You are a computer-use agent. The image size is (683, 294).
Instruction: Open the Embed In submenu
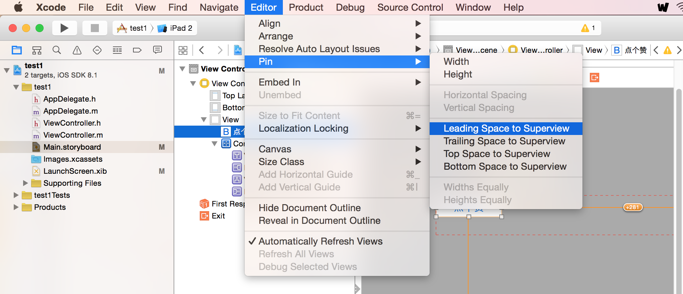(337, 82)
